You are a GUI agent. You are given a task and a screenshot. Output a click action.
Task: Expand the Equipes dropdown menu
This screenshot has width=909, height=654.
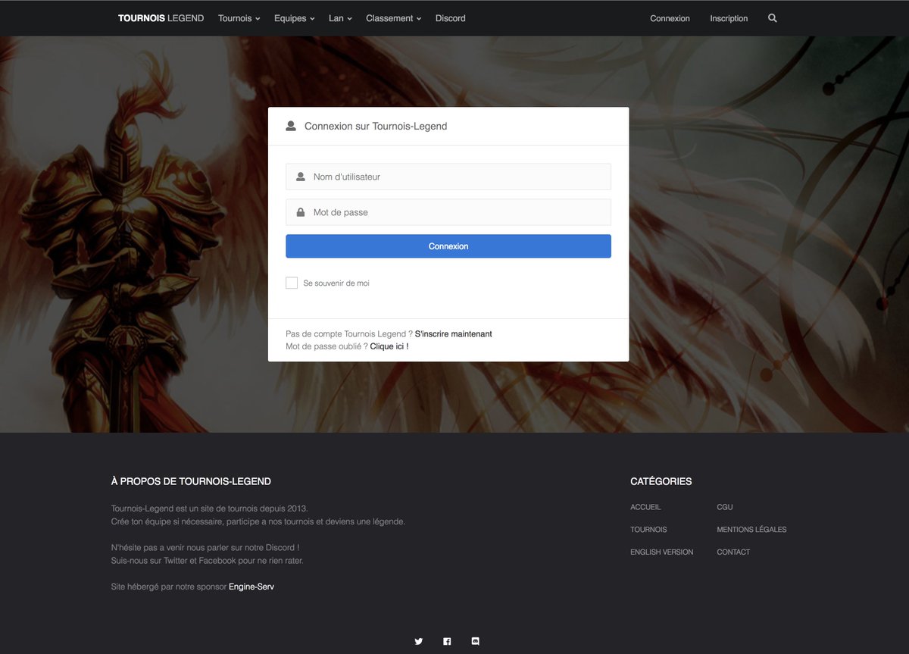pos(295,18)
